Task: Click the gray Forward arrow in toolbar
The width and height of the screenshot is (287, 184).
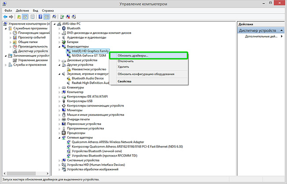Action: pos(11,17)
